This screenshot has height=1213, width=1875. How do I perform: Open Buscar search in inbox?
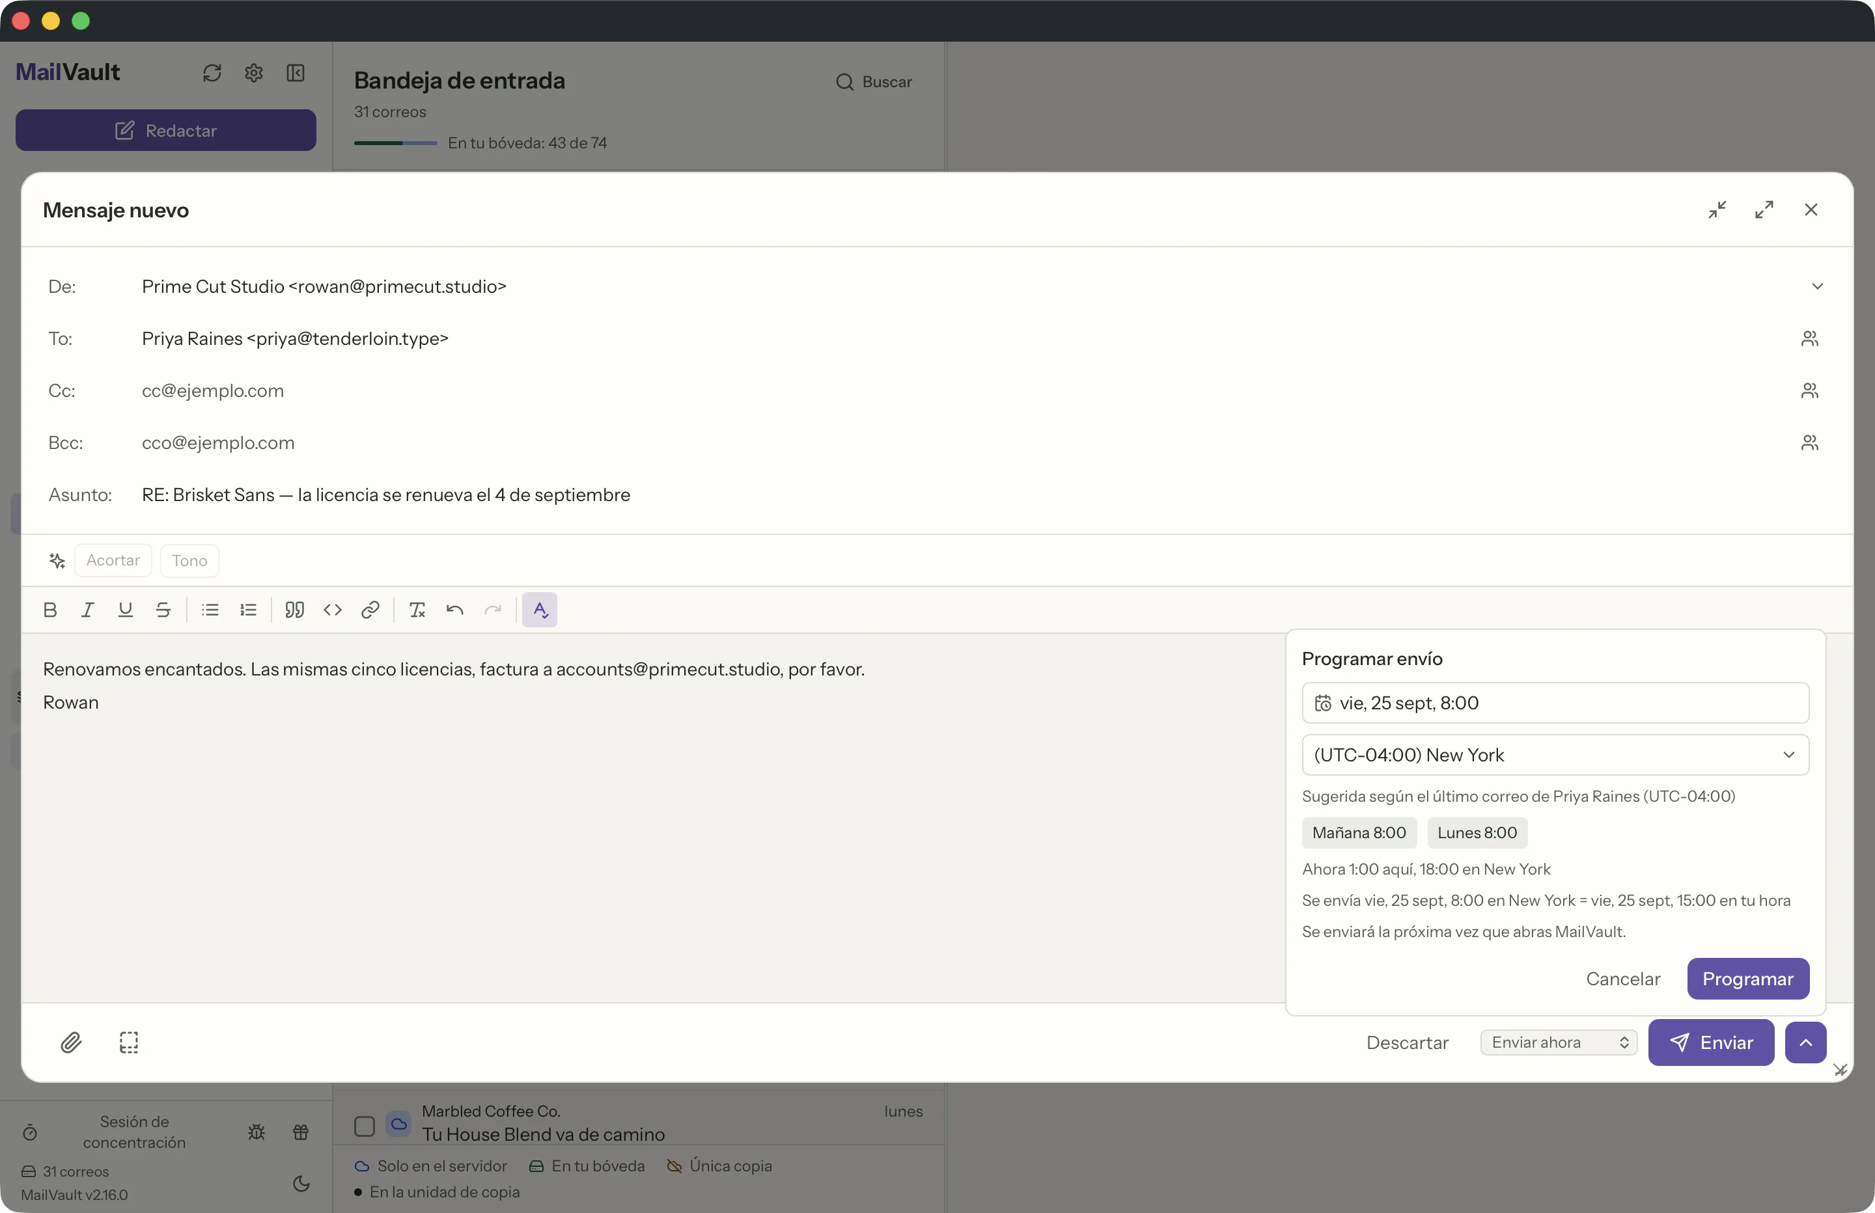(874, 82)
